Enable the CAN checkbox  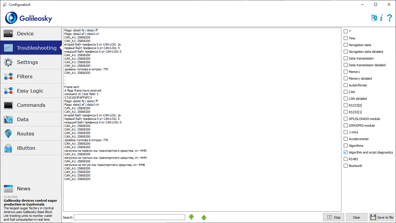tap(346, 92)
